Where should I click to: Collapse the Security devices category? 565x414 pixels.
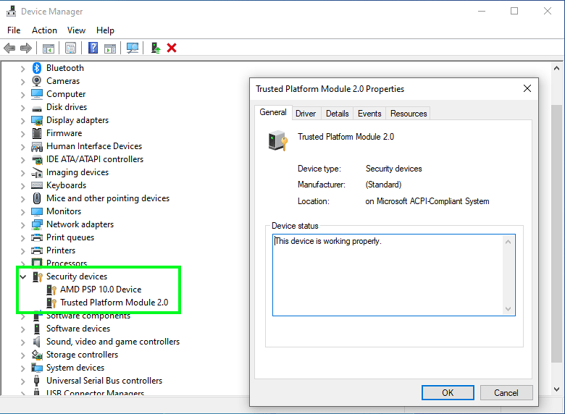22,276
